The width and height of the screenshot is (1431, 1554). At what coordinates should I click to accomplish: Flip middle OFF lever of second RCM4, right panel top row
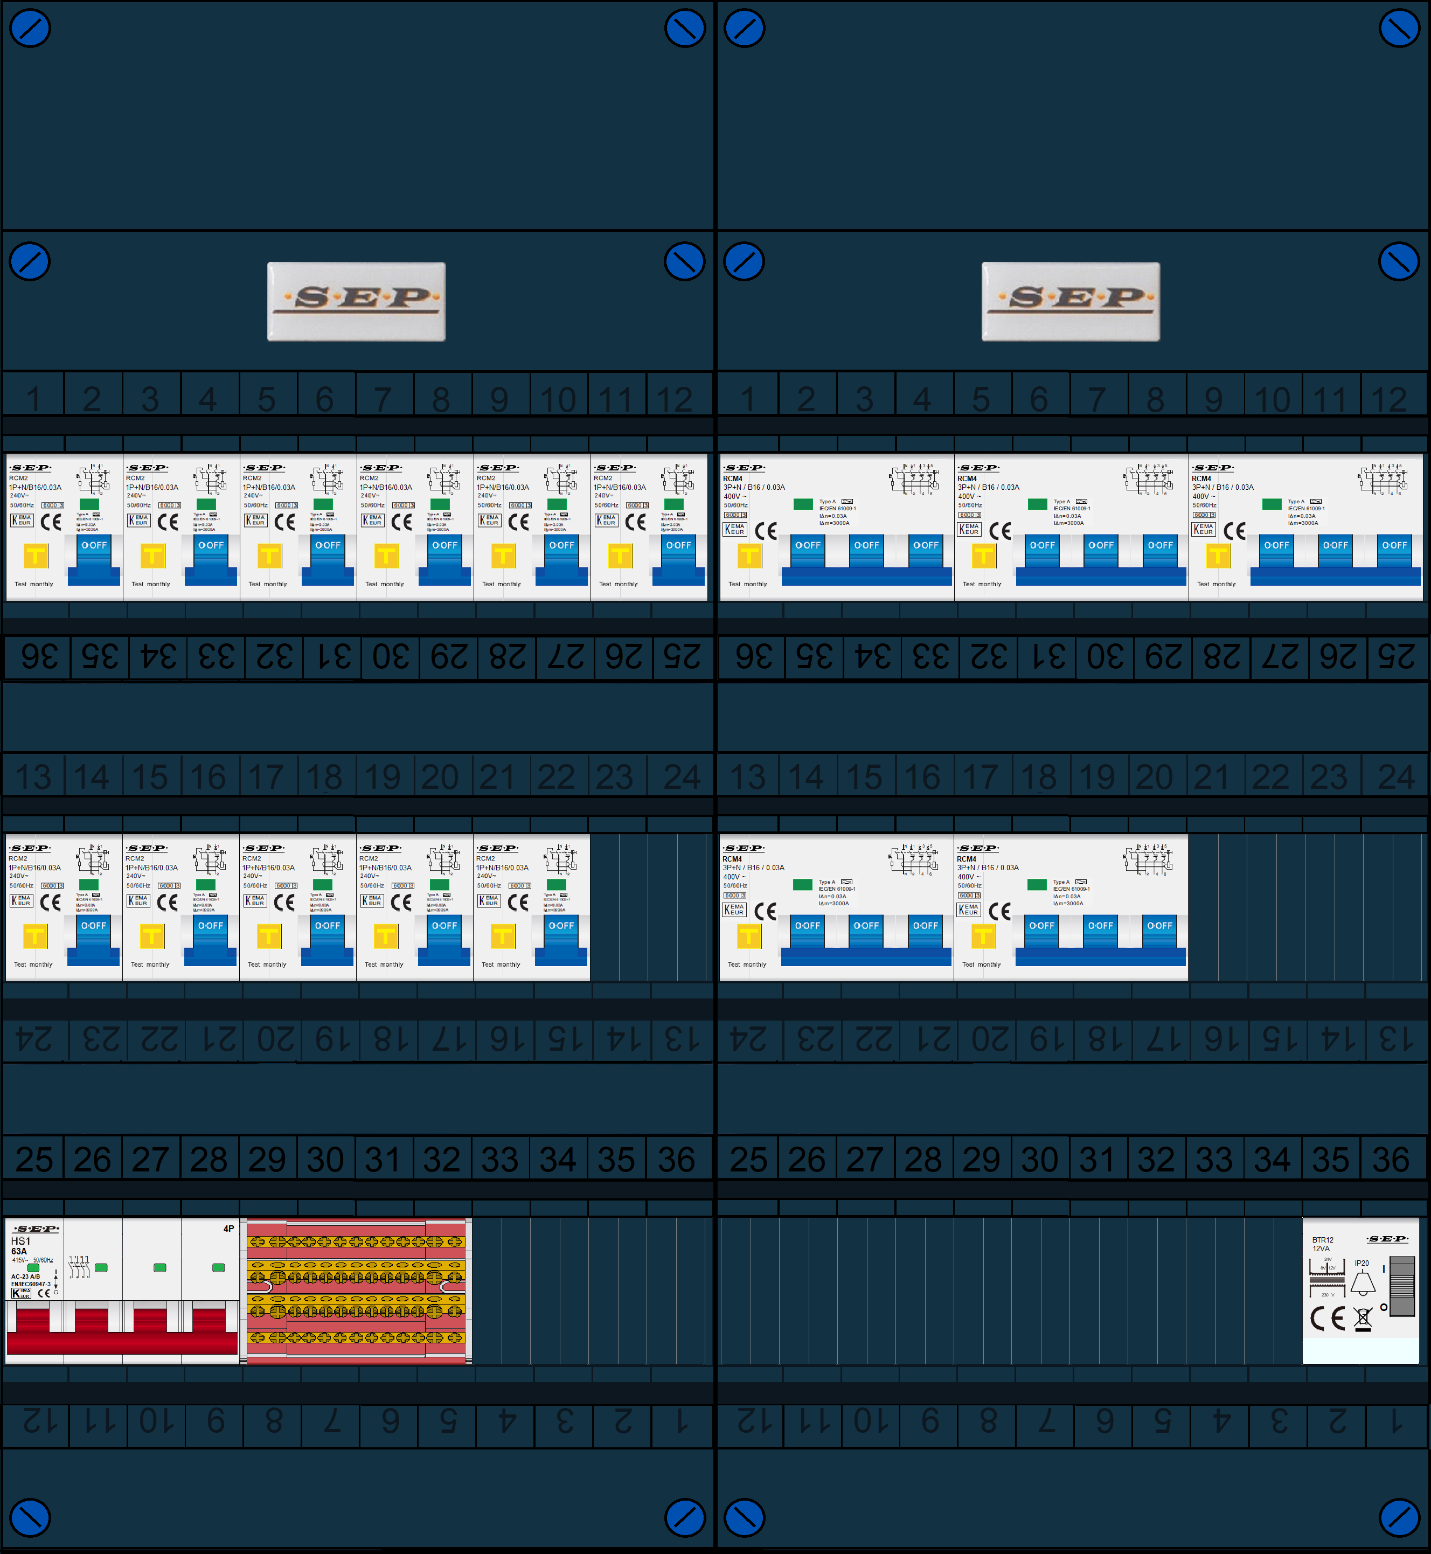tap(1100, 551)
